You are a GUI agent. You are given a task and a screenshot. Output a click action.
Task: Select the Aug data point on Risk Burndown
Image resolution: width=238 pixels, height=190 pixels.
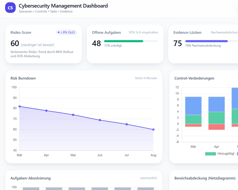pyautogui.click(x=153, y=129)
